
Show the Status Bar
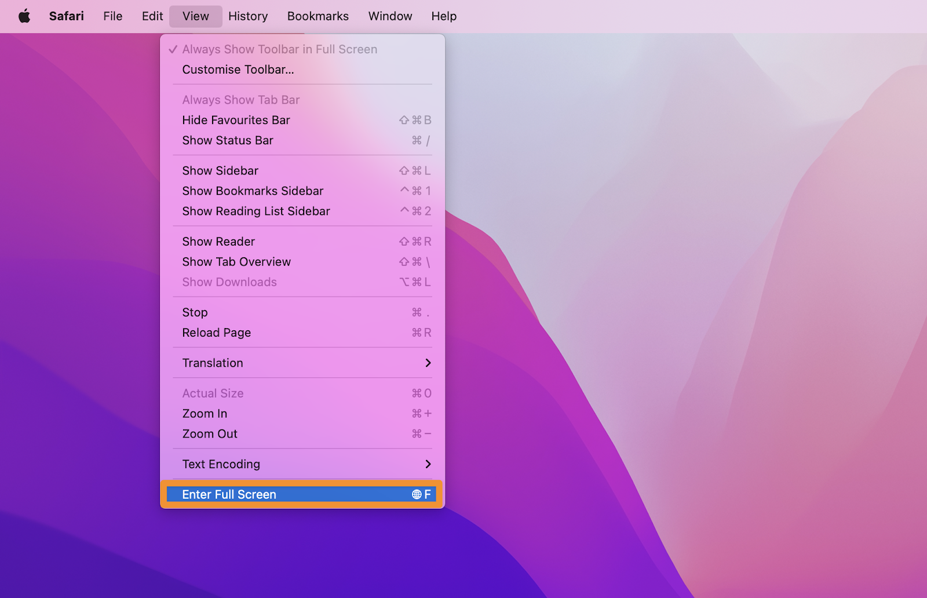point(227,140)
